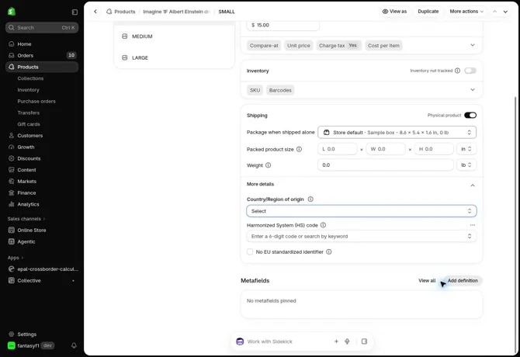Click the No EU standardized identifier info icon

coord(328,252)
